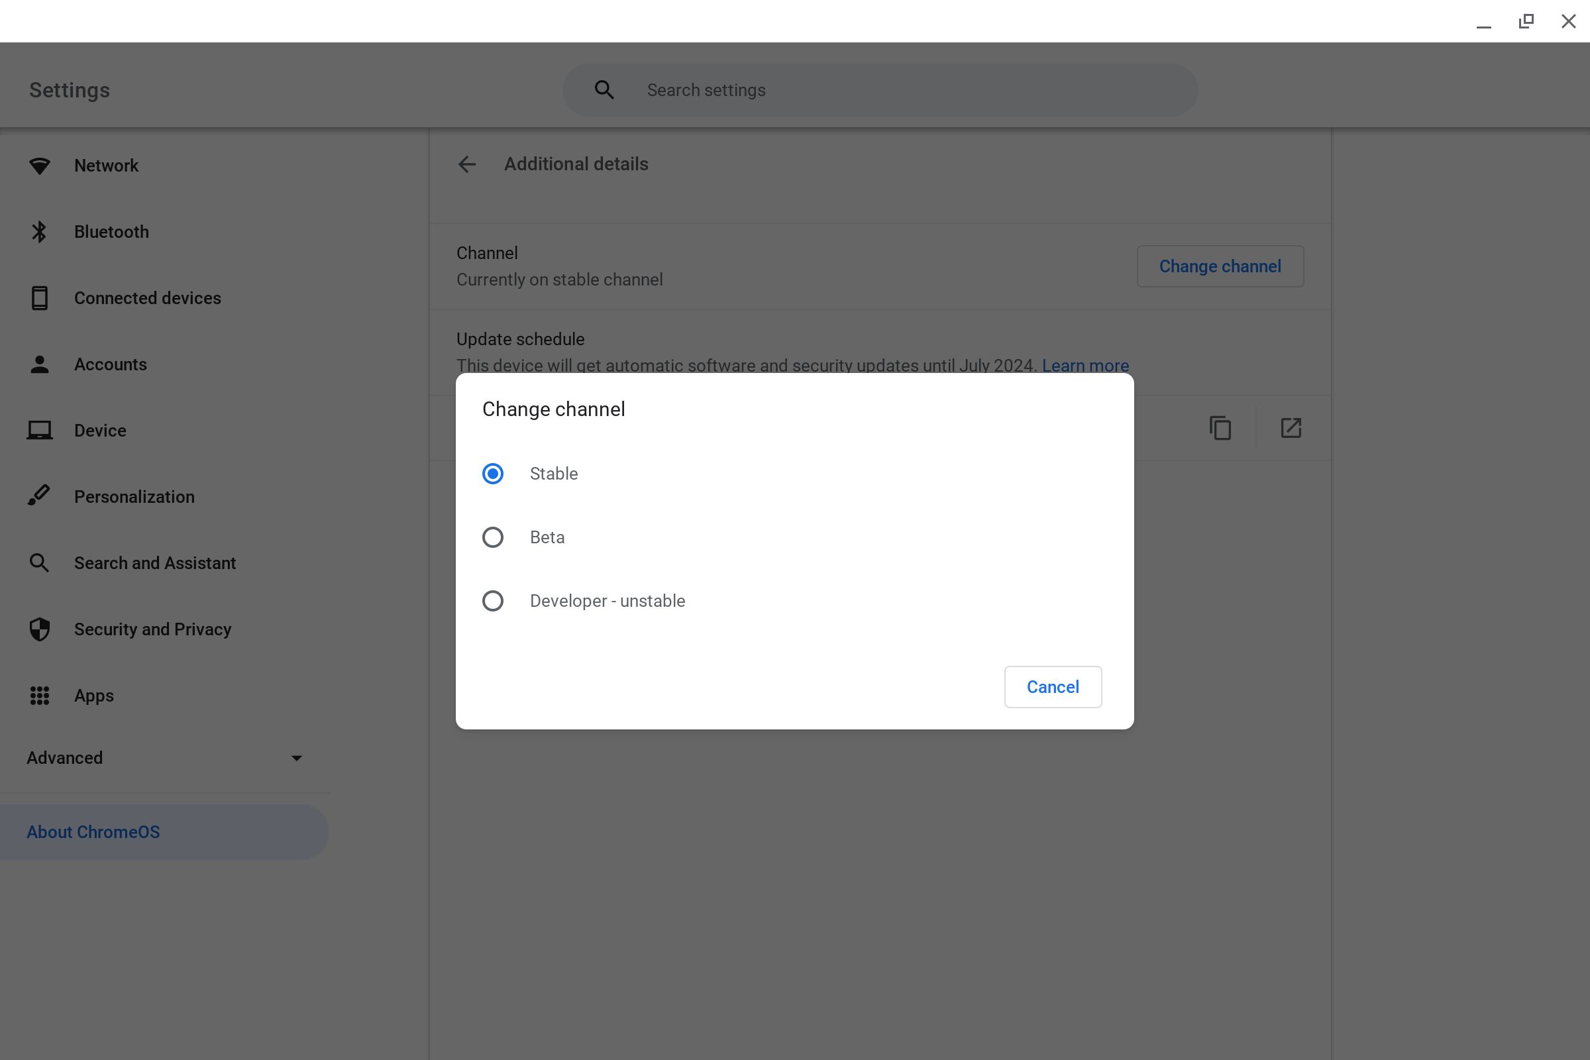Select Connected devices section

(x=148, y=298)
